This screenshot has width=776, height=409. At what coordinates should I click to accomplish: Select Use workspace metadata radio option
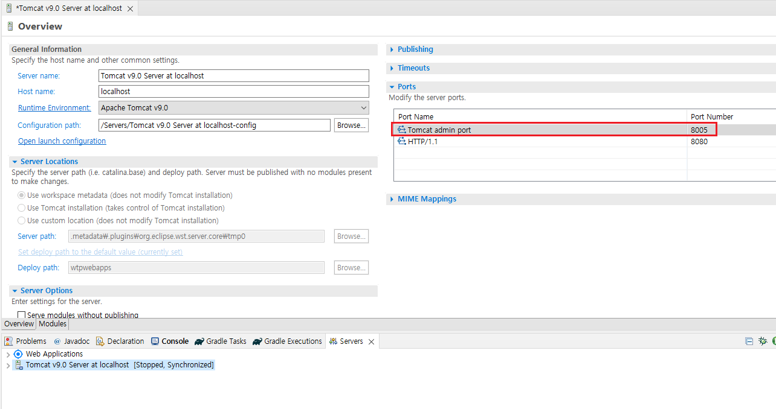point(22,195)
